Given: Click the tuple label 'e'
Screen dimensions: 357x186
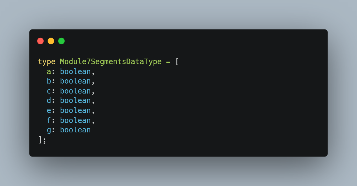Looking at the screenshot, I should (49, 110).
